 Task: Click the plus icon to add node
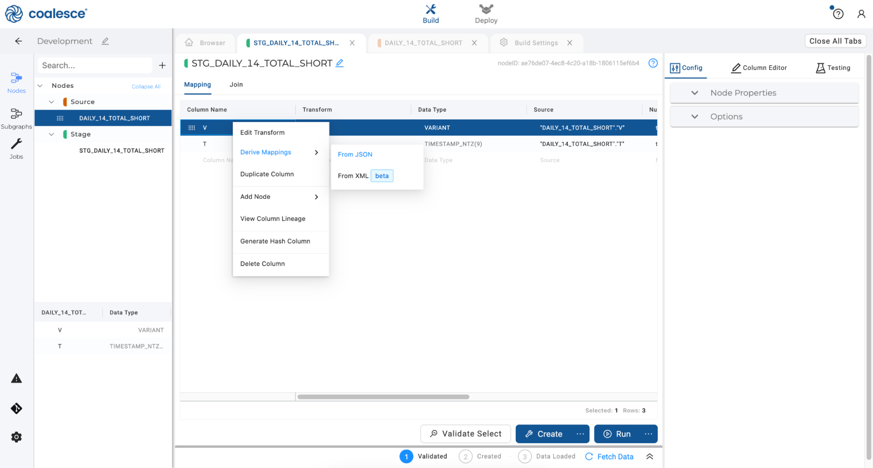[x=162, y=66]
